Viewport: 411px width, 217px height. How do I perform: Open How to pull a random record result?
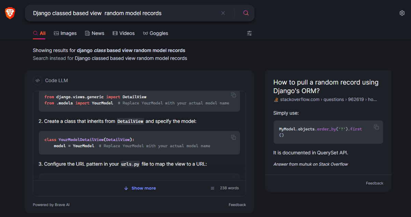(x=326, y=87)
